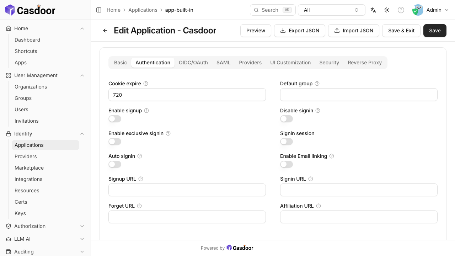This screenshot has width=455, height=256.
Task: Click the back arrow beside Edit Application
Action: click(105, 31)
